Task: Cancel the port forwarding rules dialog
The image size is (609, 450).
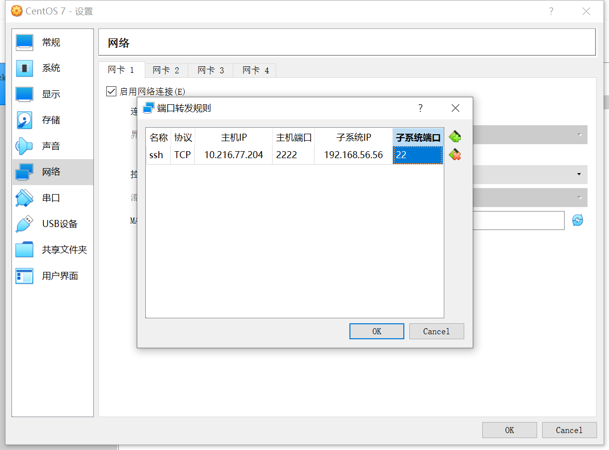Action: click(436, 331)
